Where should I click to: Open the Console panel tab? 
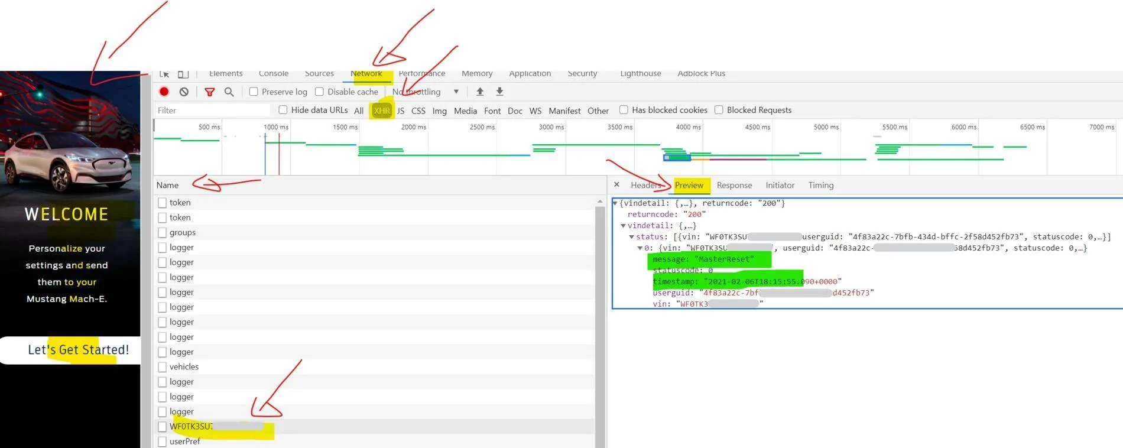274,74
